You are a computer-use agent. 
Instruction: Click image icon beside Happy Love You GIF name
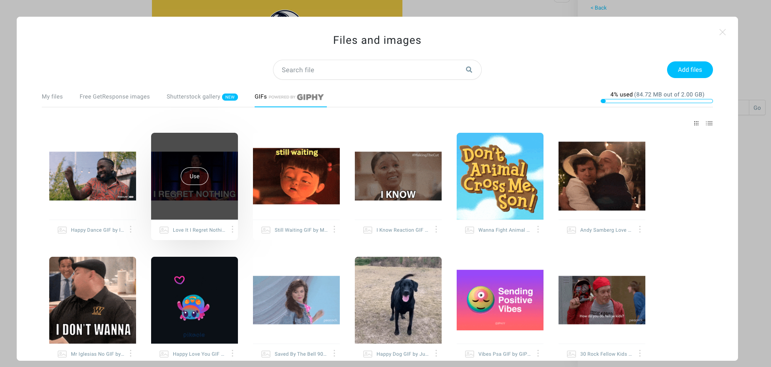[164, 354]
